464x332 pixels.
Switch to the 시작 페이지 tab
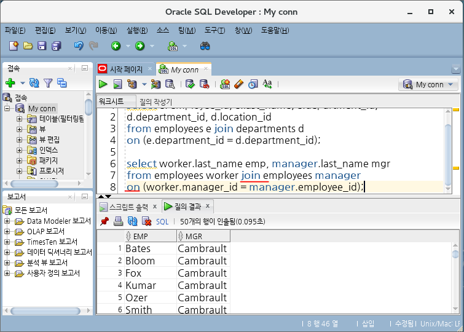126,69
